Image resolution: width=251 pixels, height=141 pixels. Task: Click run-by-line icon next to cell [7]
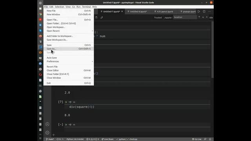(x=70, y=102)
